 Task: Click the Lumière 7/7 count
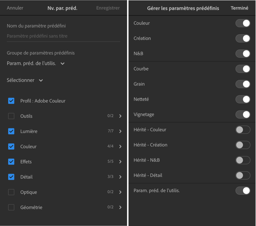tap(110, 131)
